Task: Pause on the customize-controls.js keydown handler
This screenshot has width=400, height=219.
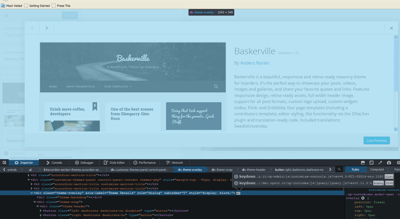Action: 236,177
